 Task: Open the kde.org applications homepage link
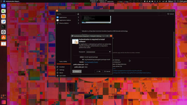(x=128, y=71)
